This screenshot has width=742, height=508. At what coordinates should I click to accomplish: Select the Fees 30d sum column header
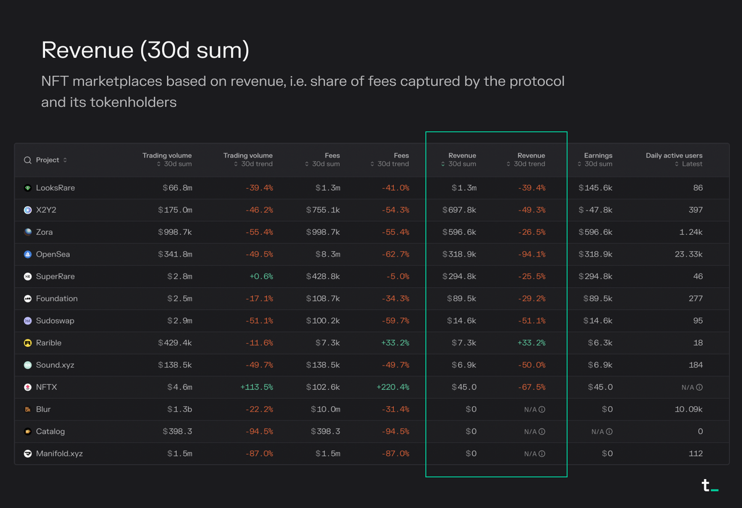332,156
